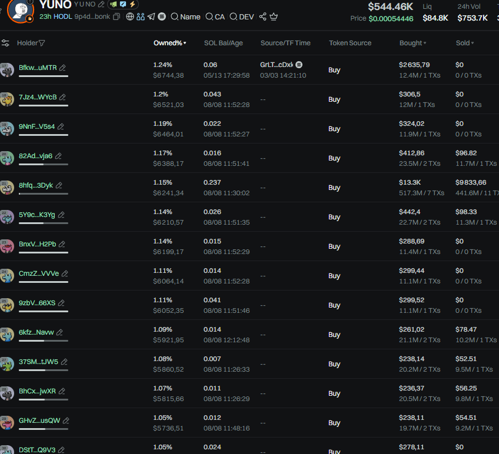
Task: Search by DEV
Action: pyautogui.click(x=242, y=16)
